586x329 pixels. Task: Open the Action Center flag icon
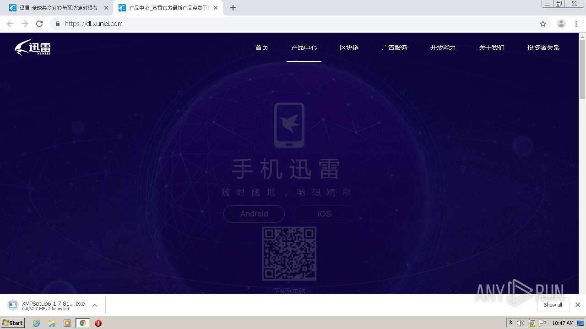[x=543, y=323]
